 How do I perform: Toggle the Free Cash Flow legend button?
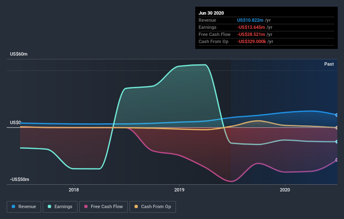tap(103, 207)
